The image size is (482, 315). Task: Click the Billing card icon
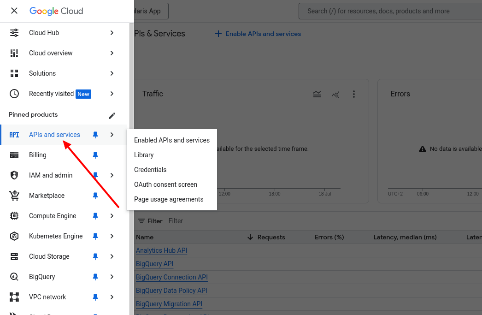14,155
